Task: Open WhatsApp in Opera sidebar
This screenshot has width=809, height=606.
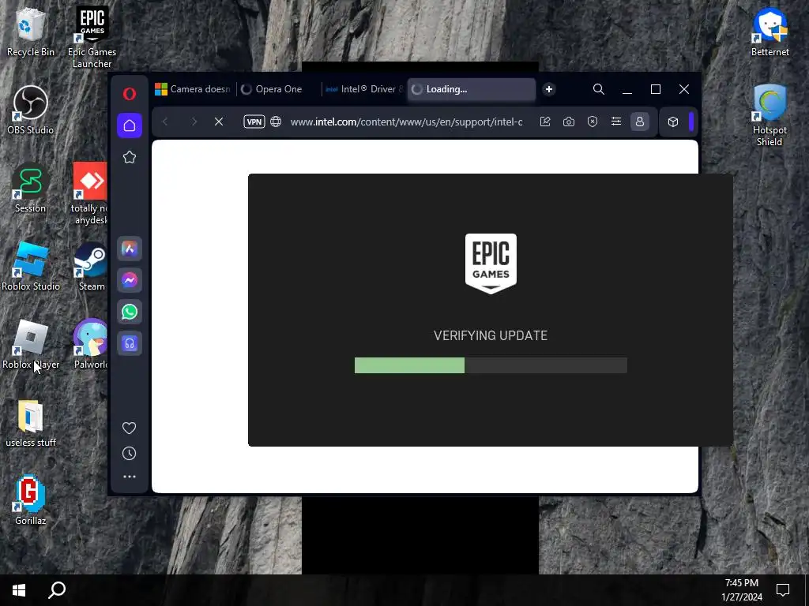Action: tap(130, 312)
